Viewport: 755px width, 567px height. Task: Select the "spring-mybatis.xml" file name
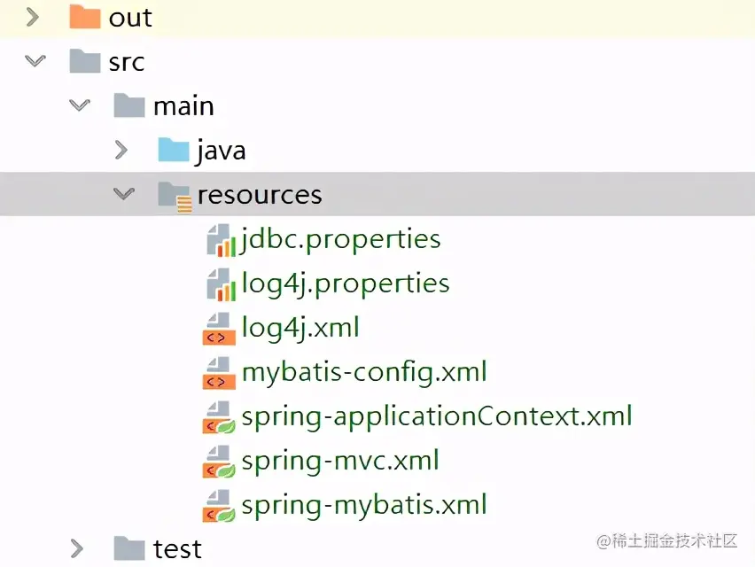point(364,505)
